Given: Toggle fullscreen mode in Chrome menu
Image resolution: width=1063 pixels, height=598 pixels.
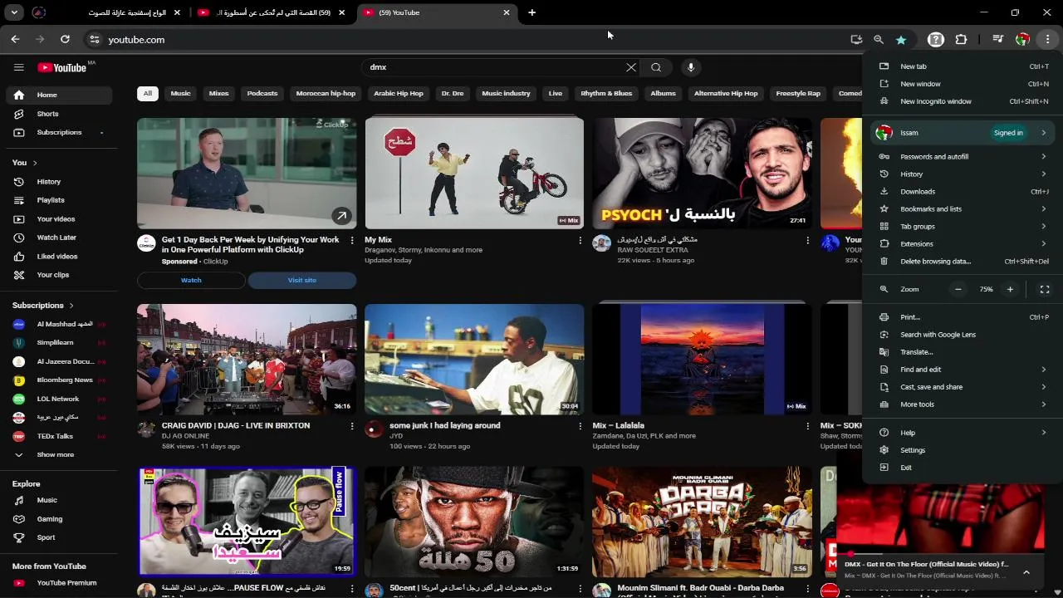Looking at the screenshot, I should tap(1045, 289).
